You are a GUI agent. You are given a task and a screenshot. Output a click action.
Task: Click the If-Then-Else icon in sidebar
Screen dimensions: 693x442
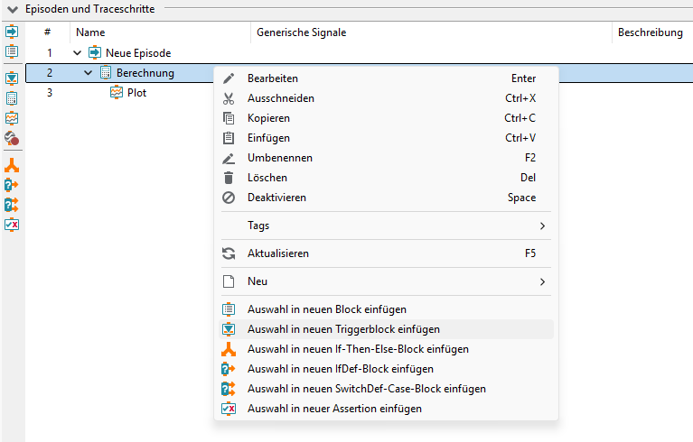12,165
